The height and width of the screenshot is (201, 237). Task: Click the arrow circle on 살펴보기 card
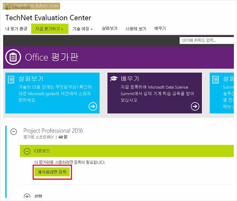pos(93,106)
